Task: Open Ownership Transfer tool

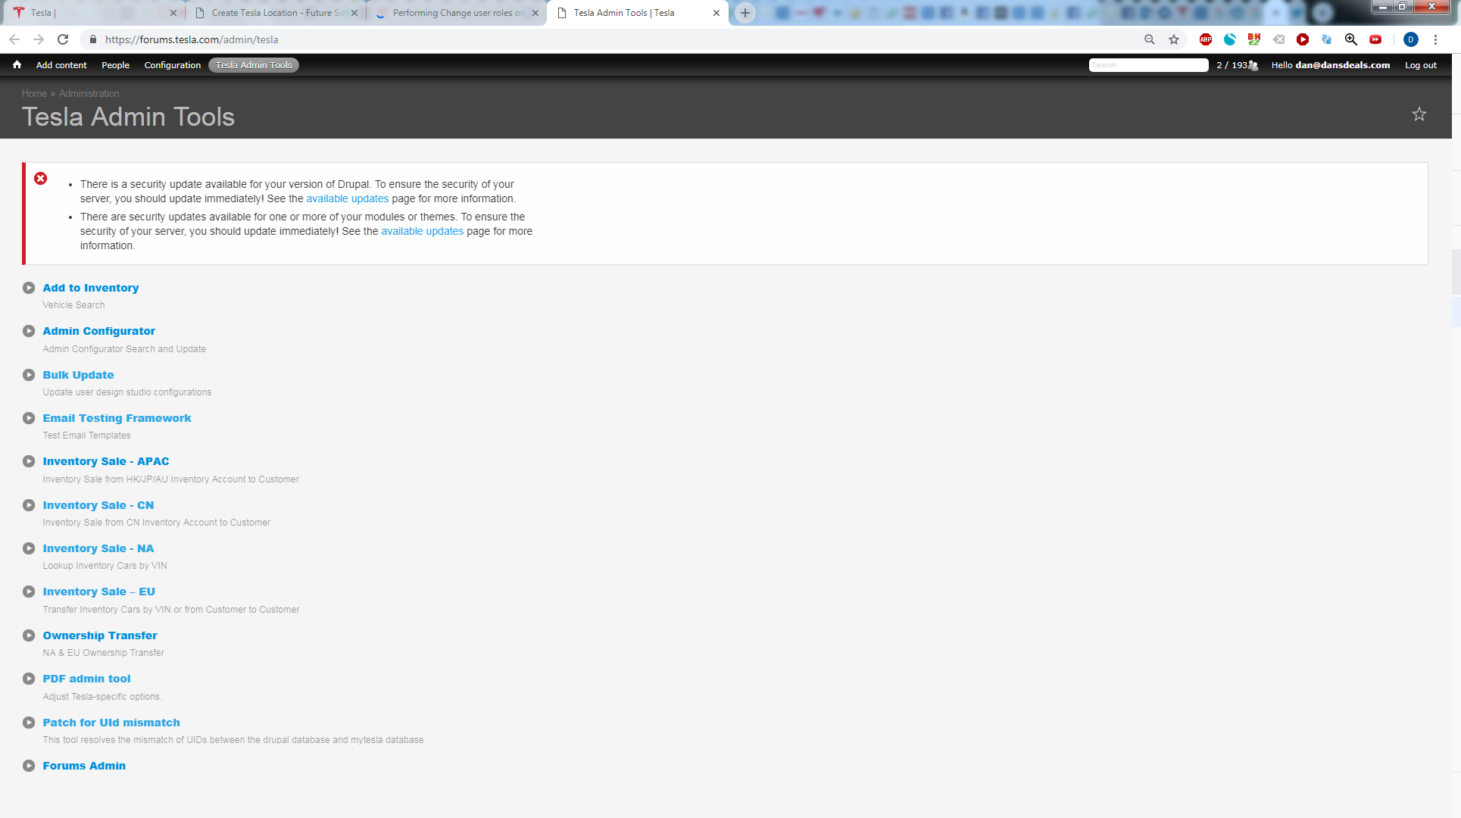Action: tap(100, 635)
